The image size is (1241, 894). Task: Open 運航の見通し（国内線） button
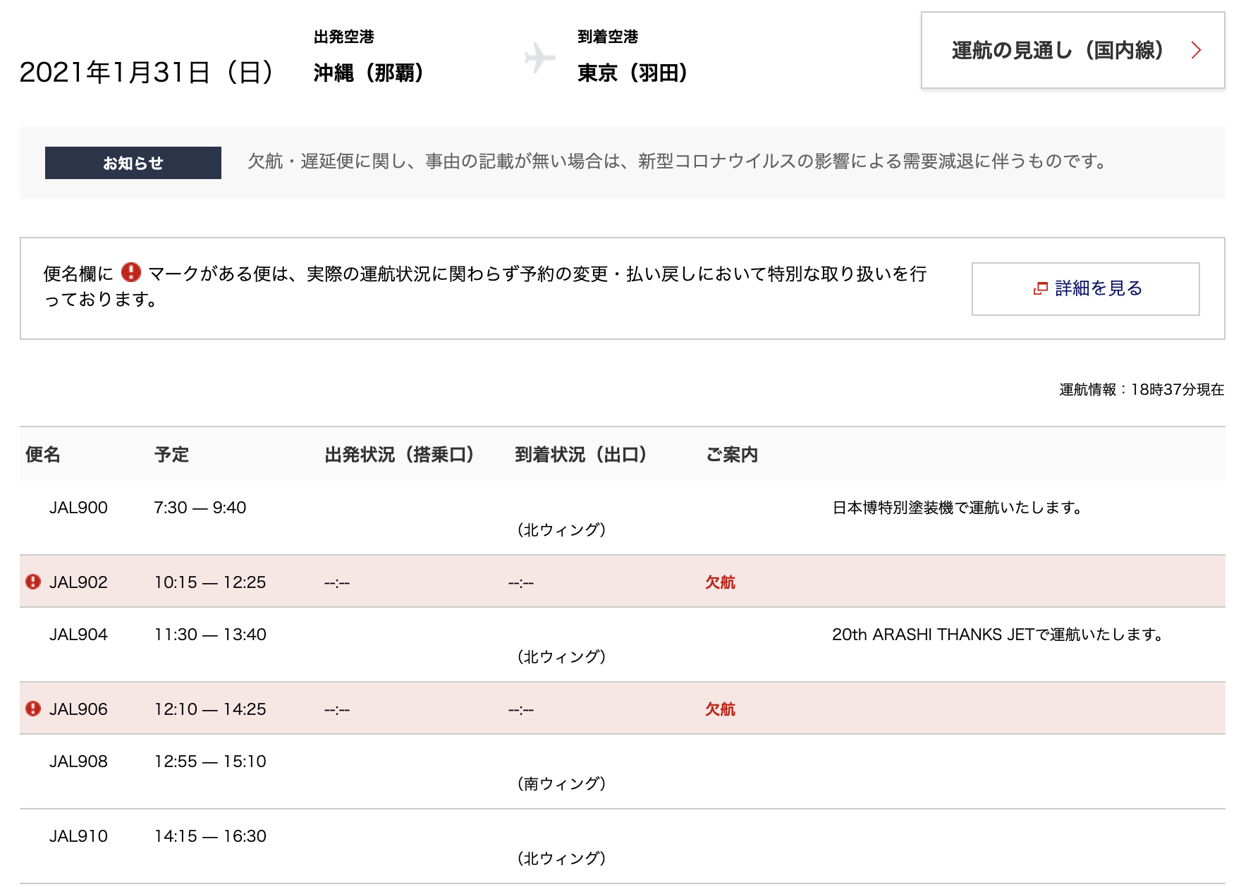tap(1072, 50)
